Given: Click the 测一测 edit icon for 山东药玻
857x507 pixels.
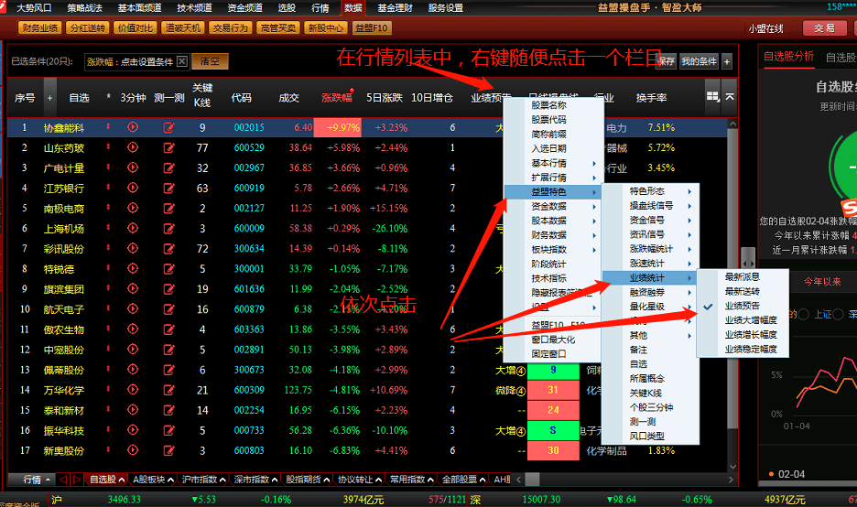Looking at the screenshot, I should pyautogui.click(x=168, y=147).
